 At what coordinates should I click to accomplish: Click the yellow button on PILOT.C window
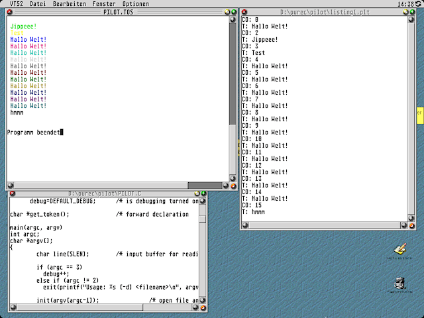[196, 193]
